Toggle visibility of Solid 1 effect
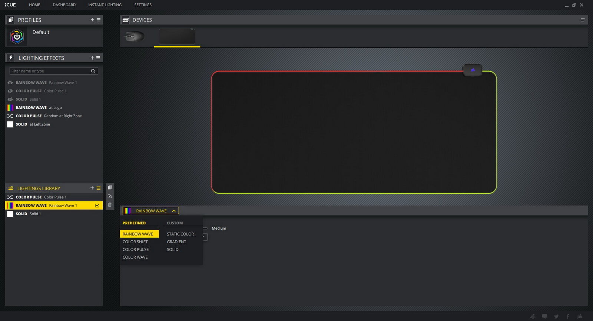 point(10,99)
